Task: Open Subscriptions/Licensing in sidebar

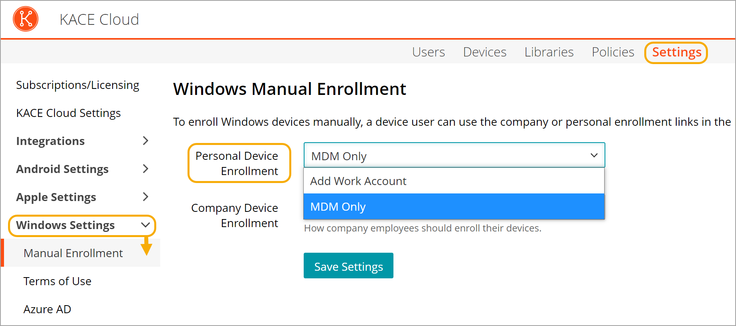Action: coord(78,85)
